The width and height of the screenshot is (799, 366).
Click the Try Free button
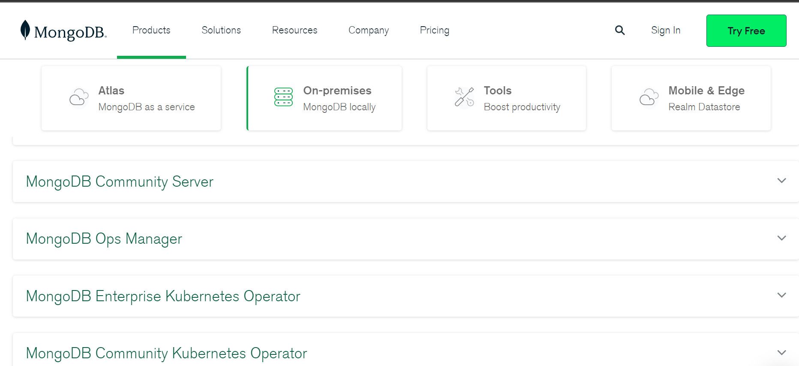[746, 31]
